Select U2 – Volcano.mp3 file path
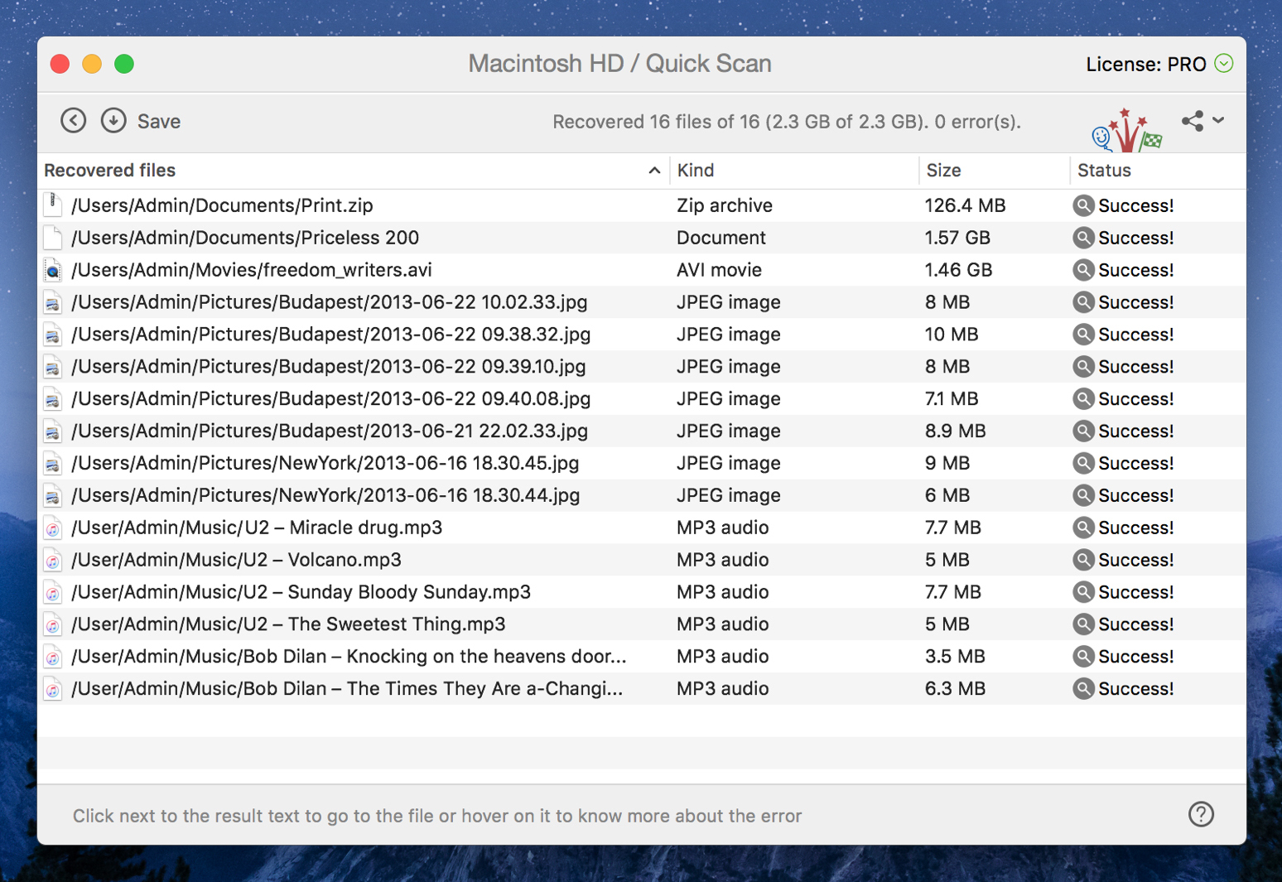The image size is (1282, 882). [237, 560]
